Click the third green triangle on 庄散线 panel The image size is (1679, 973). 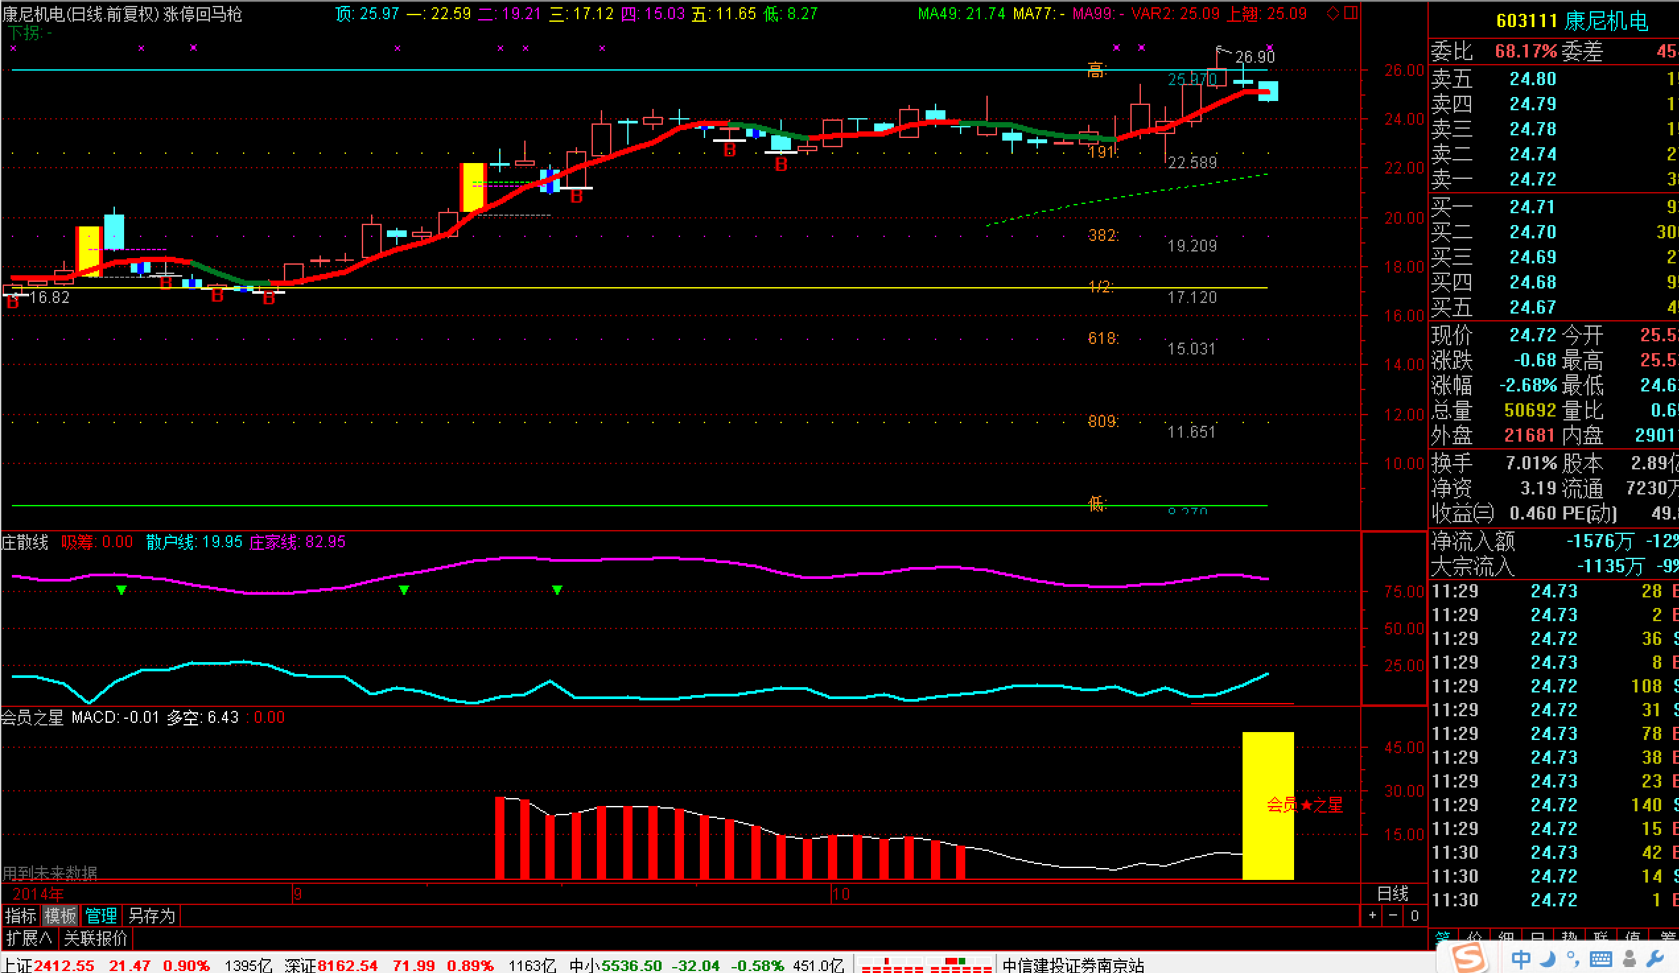point(557,590)
